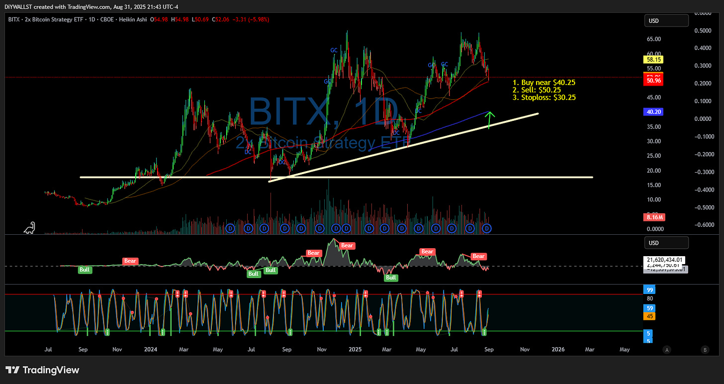Toggle the yellow 58.15 price alert label
The width and height of the screenshot is (724, 384).
(653, 59)
